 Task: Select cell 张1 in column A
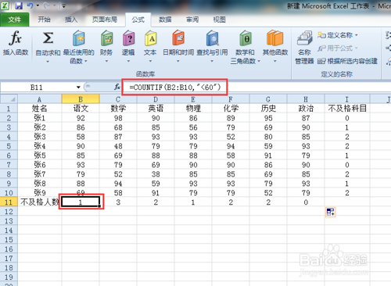coord(40,118)
